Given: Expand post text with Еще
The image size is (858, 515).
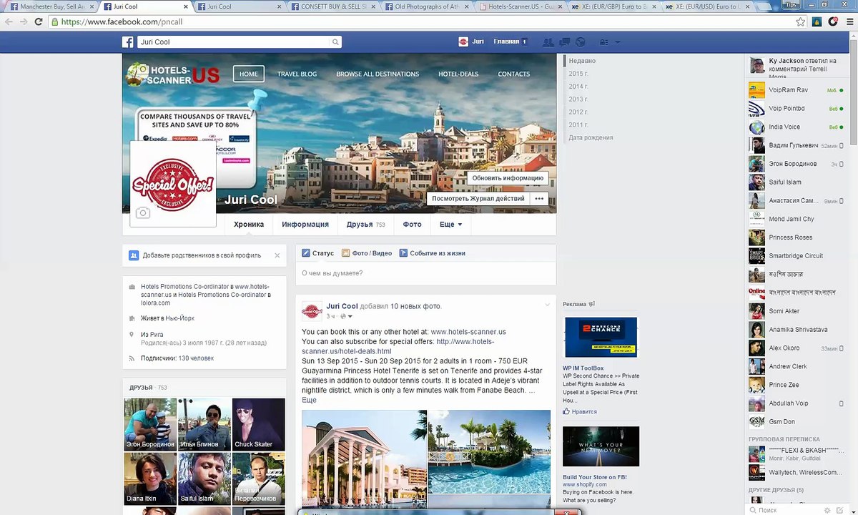Looking at the screenshot, I should pyautogui.click(x=309, y=401).
